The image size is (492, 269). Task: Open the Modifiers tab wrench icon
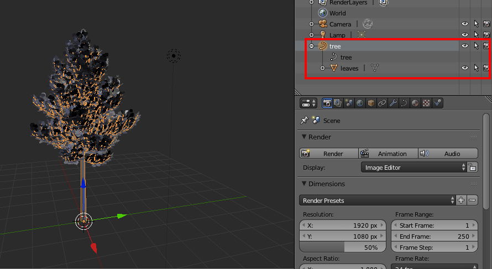[x=393, y=103]
